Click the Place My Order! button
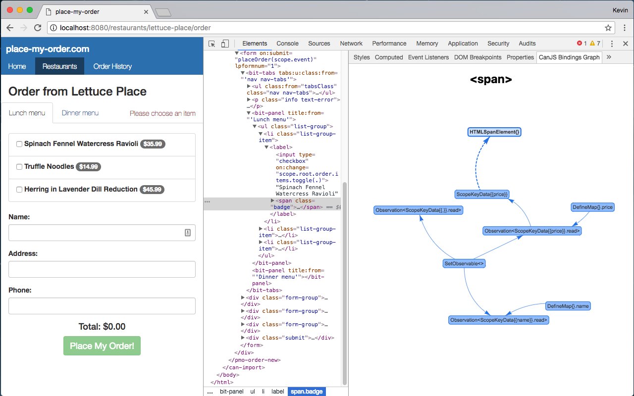Image resolution: width=634 pixels, height=396 pixels. [x=102, y=346]
